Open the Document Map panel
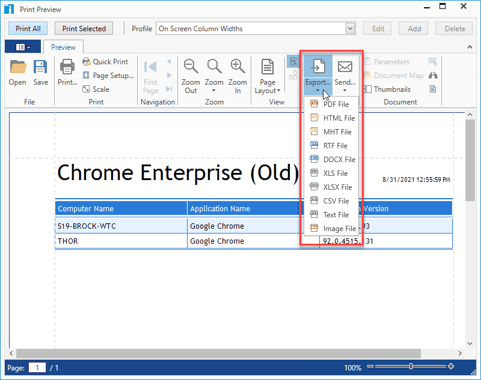 (394, 75)
